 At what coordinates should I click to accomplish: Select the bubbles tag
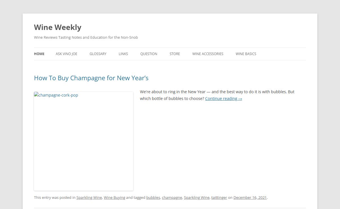click(x=153, y=198)
